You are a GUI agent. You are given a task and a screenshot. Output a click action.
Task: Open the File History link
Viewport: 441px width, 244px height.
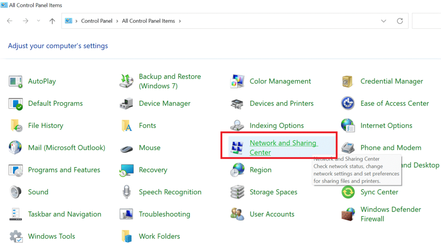tap(46, 125)
